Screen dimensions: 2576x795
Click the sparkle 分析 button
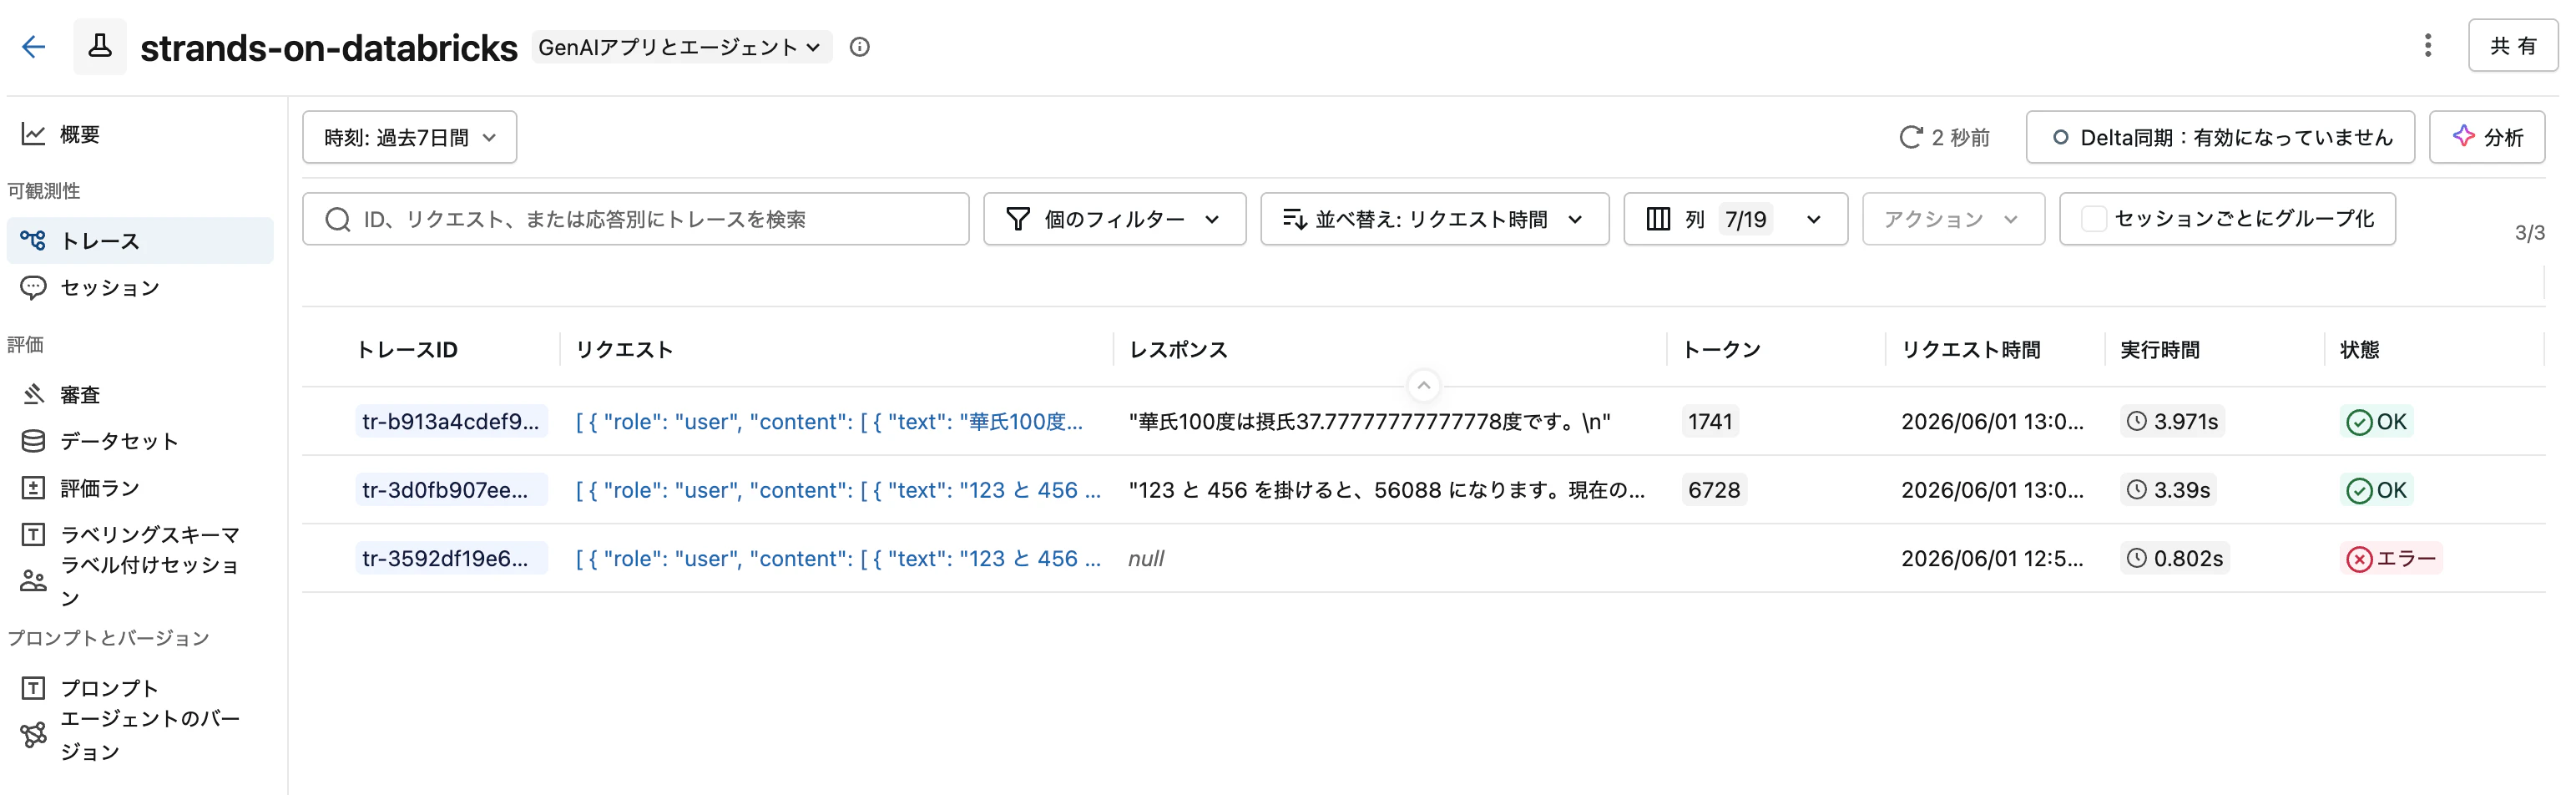tap(2486, 137)
